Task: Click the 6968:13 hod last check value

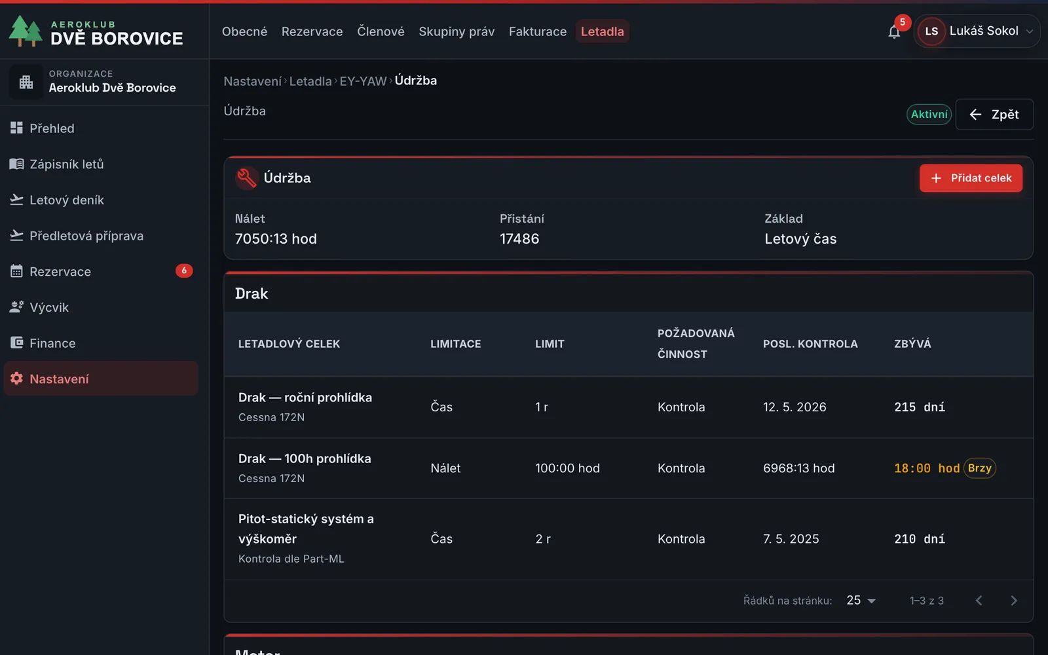Action: pyautogui.click(x=799, y=468)
